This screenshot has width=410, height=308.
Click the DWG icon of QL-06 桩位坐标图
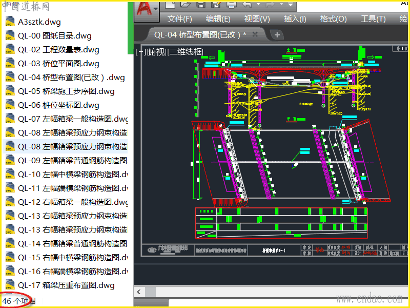pyautogui.click(x=10, y=105)
